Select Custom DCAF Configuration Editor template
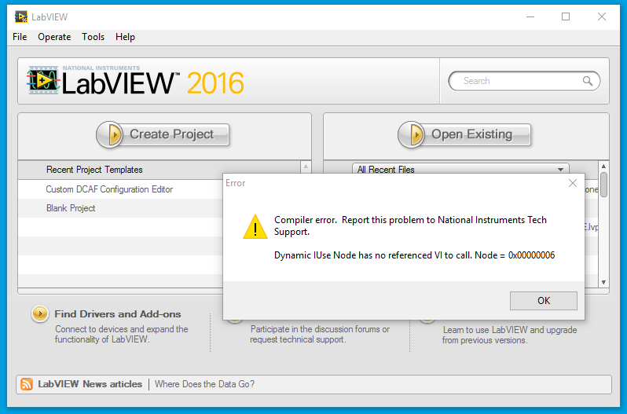627x414 pixels. pos(109,189)
